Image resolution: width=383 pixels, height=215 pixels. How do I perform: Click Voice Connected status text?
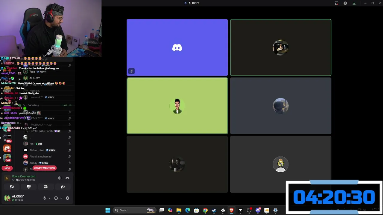[24, 176]
